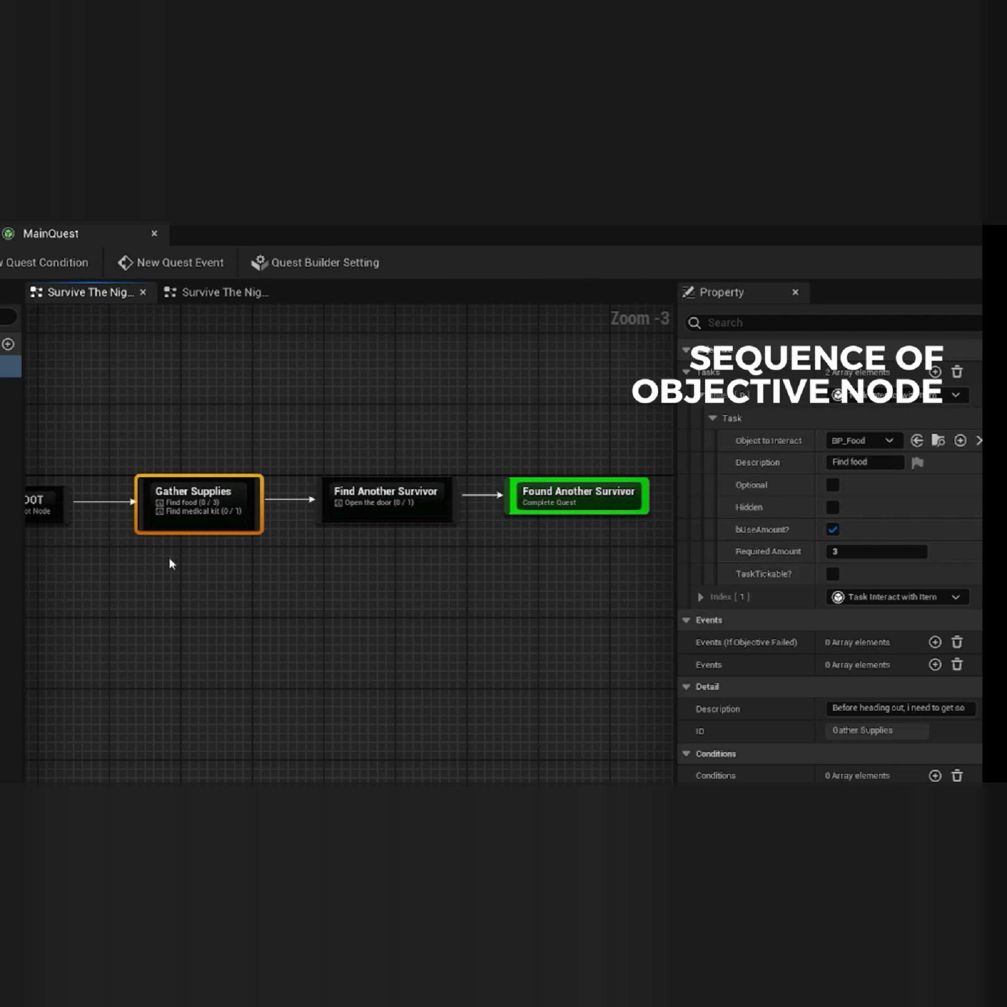The height and width of the screenshot is (1007, 1007).
Task: Add element to Events array
Action: tap(935, 665)
